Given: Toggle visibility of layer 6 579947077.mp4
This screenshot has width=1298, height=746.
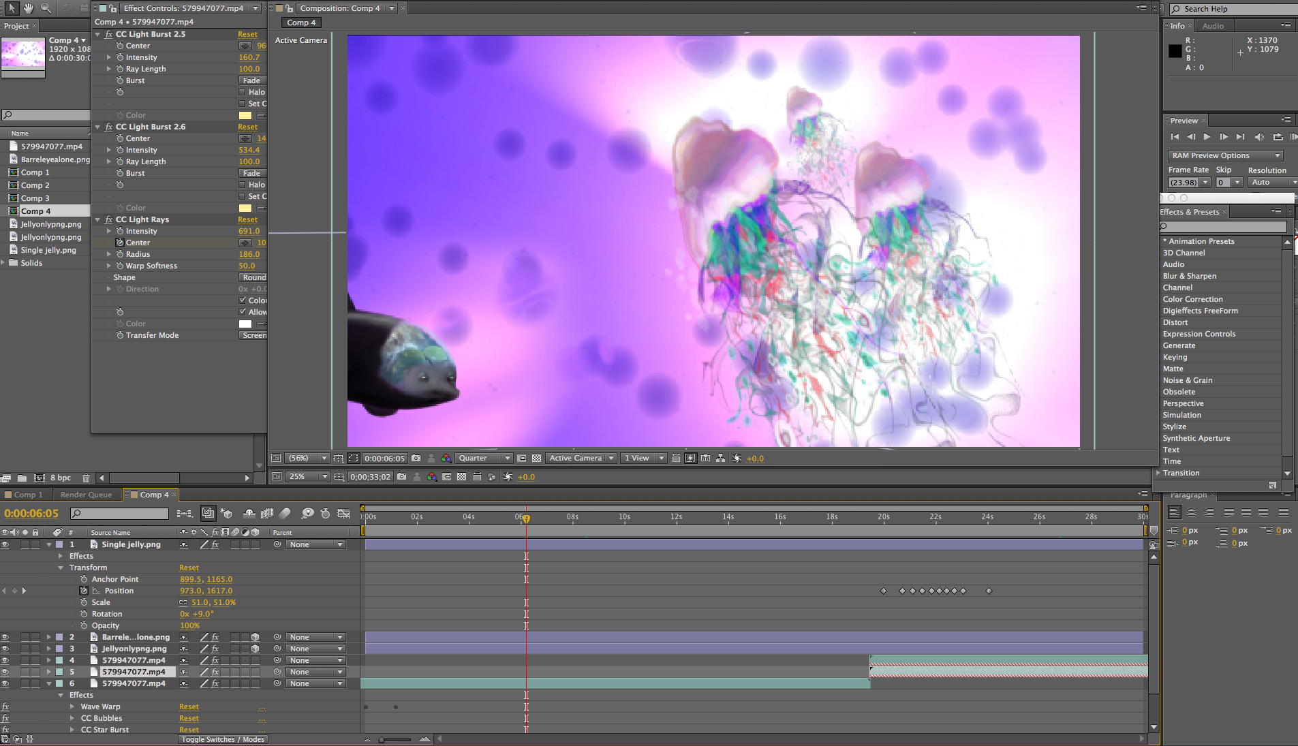Looking at the screenshot, I should (x=5, y=683).
